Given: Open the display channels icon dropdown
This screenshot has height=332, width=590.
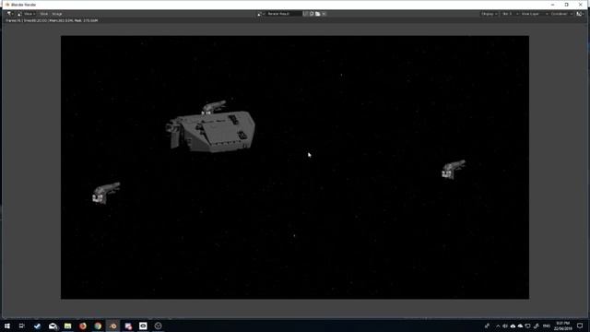Looking at the screenshot, I should point(580,14).
